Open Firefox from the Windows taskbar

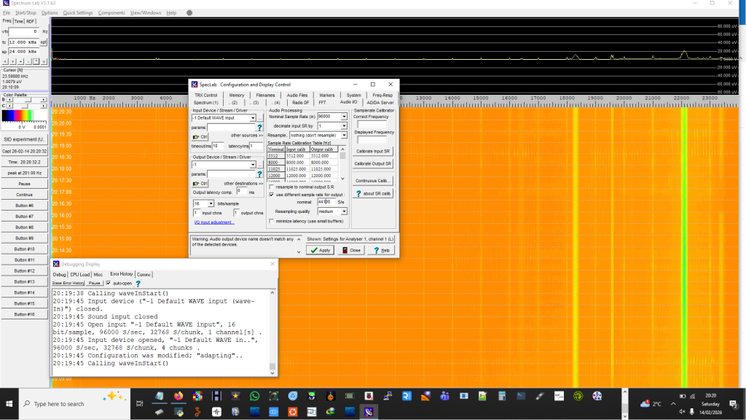pyautogui.click(x=178, y=396)
